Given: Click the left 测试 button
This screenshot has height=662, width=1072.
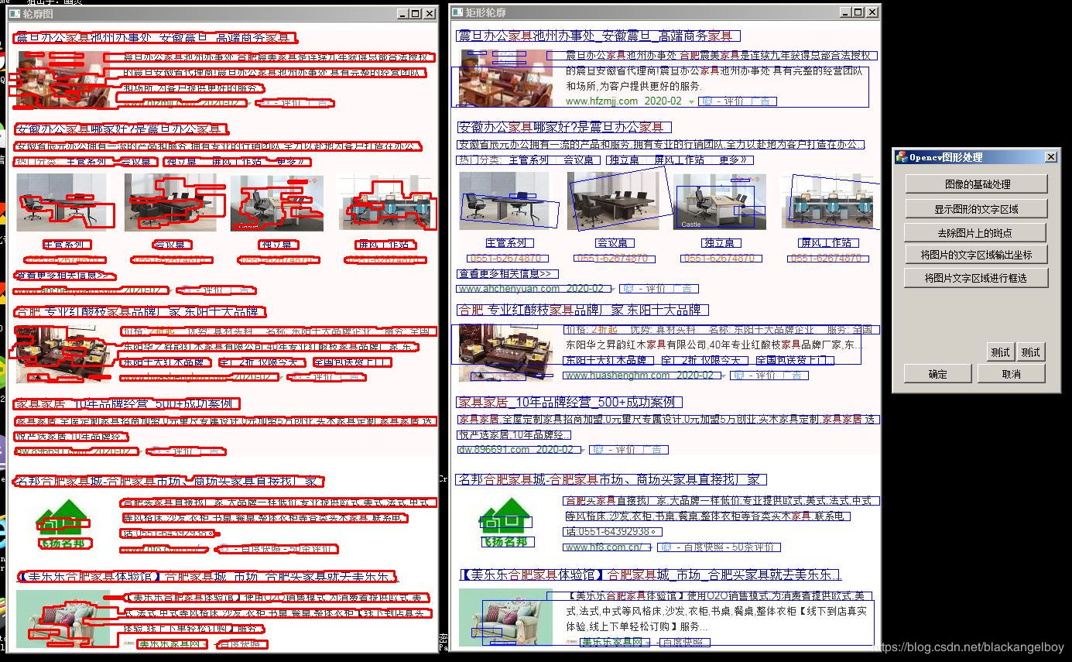Looking at the screenshot, I should (1001, 352).
